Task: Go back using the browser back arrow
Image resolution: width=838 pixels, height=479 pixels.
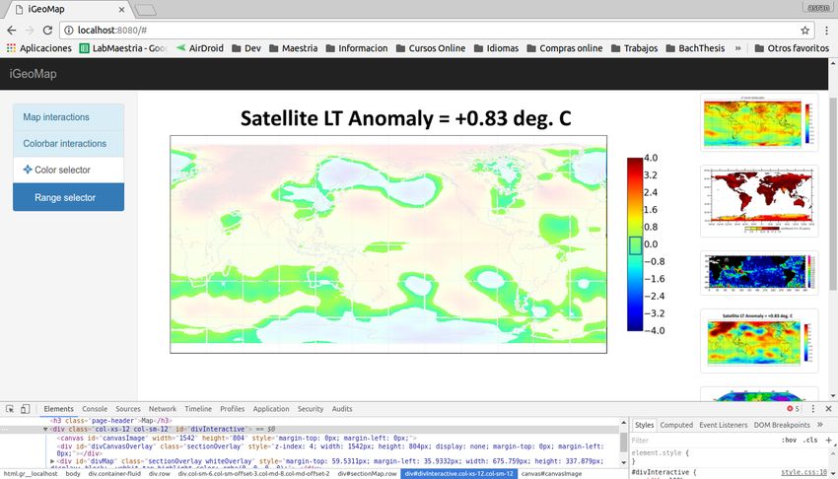Action: (x=11, y=31)
